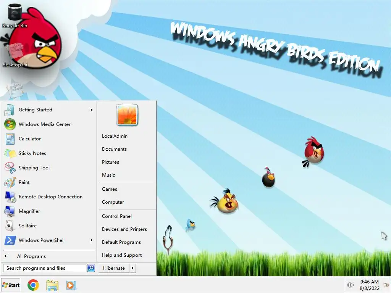Open Control Panel
Viewport: 391px width, 293px height.
[x=117, y=216]
